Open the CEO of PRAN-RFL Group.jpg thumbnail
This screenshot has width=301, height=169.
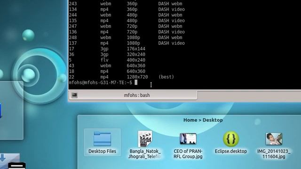[188, 139]
